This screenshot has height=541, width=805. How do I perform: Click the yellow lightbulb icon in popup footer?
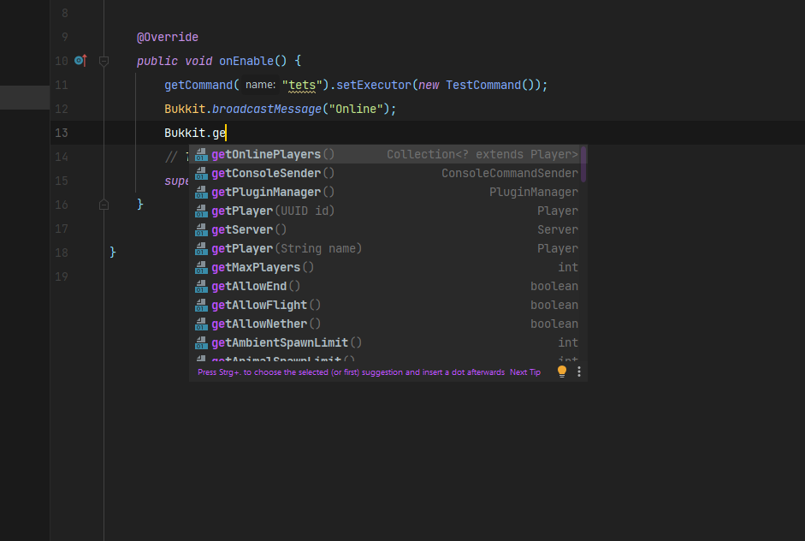[562, 372]
